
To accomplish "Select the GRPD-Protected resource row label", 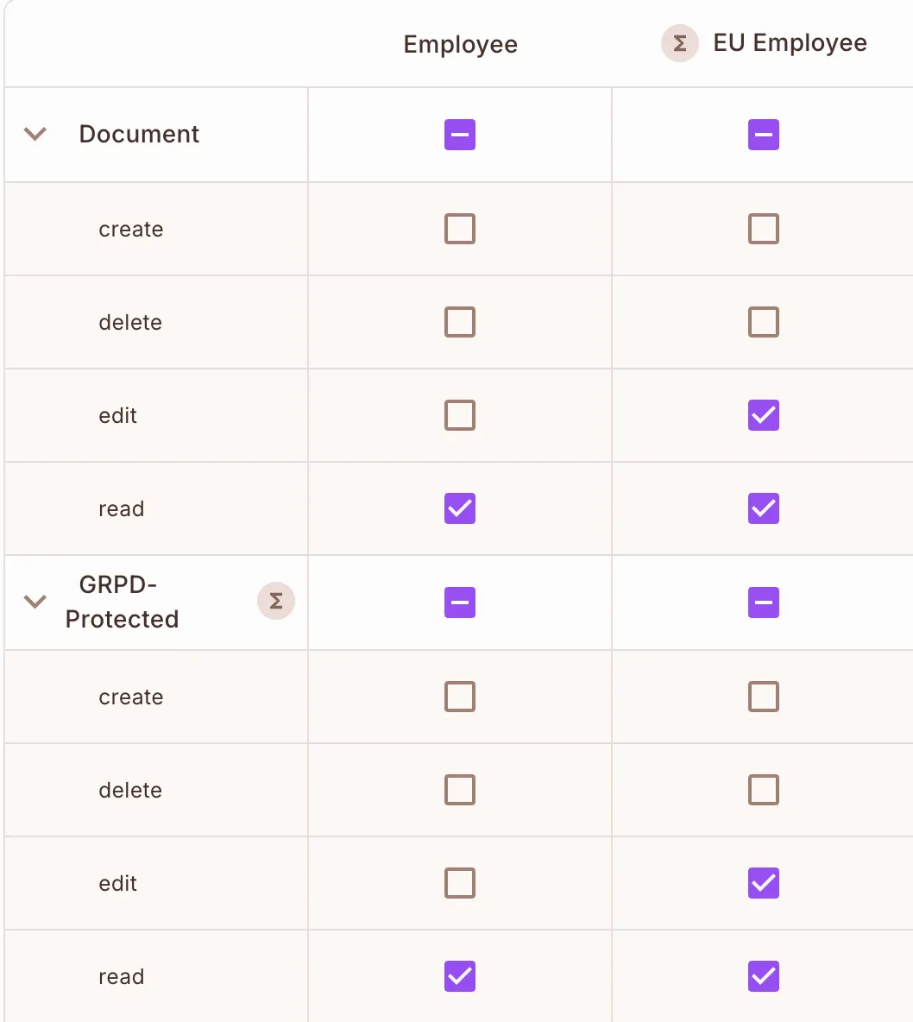I will tap(122, 602).
